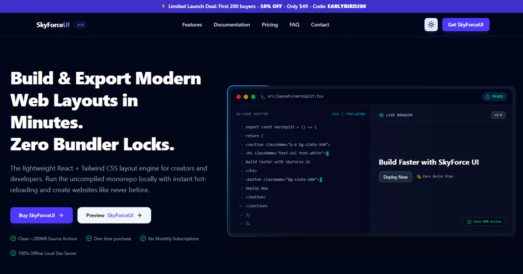Click check icon beside Clean ~200MB Source Archive
The image size is (523, 274).
[13, 238]
